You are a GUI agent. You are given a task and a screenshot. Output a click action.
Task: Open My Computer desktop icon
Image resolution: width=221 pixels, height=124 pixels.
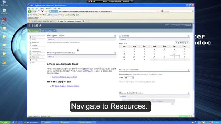tap(4, 3)
